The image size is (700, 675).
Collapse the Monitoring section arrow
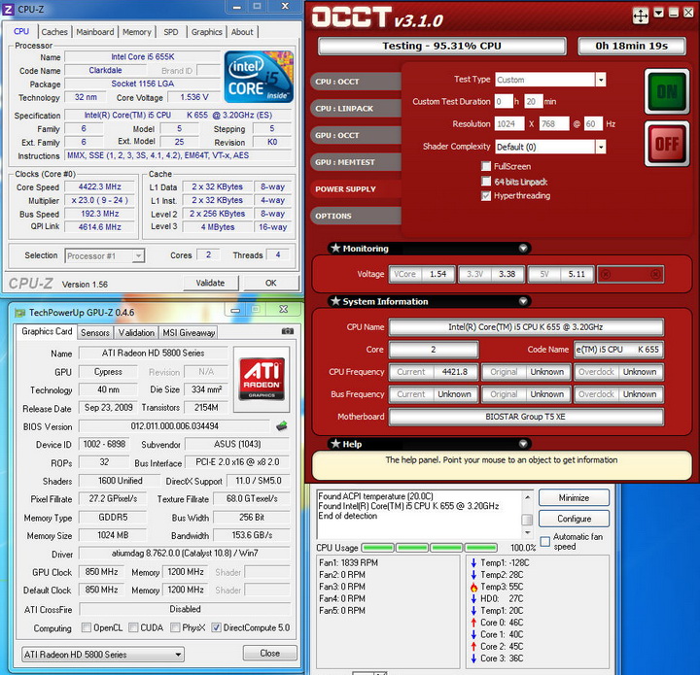pyautogui.click(x=523, y=248)
